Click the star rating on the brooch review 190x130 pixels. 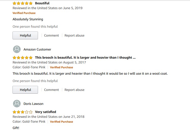[x=22, y=58]
